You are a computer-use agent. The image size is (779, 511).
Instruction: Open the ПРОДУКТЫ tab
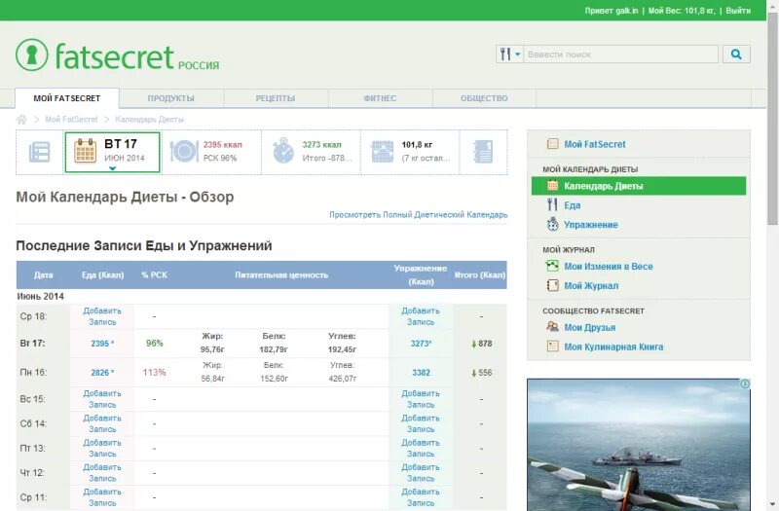(171, 98)
